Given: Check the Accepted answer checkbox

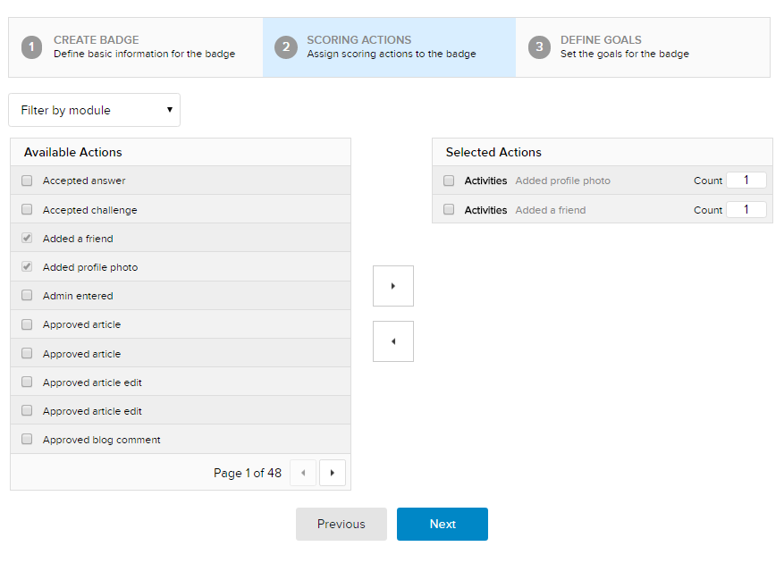Looking at the screenshot, I should pos(27,181).
